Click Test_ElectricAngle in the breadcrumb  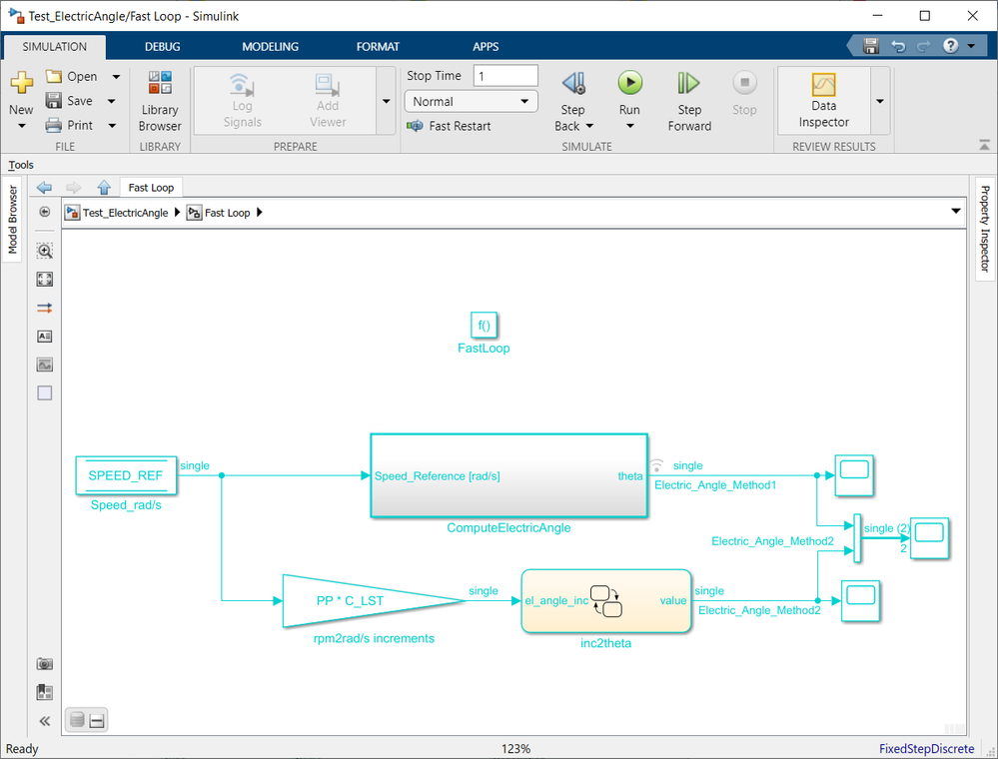(x=126, y=213)
